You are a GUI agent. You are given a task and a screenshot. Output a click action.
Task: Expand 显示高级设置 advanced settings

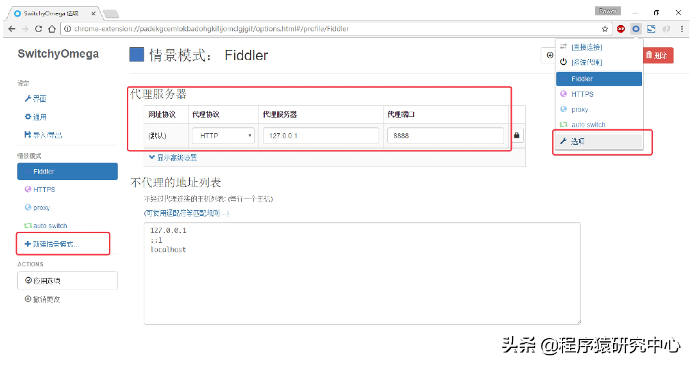coord(173,158)
